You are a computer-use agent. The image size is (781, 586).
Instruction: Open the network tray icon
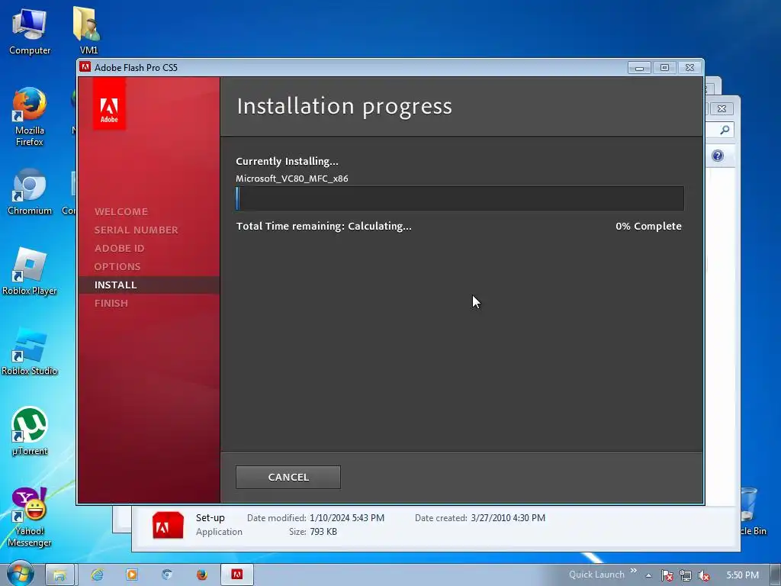(x=686, y=575)
